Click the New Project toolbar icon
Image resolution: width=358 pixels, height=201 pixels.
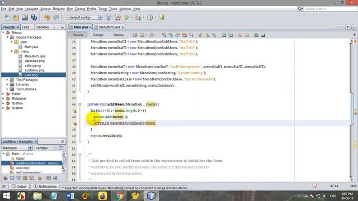point(16,17)
